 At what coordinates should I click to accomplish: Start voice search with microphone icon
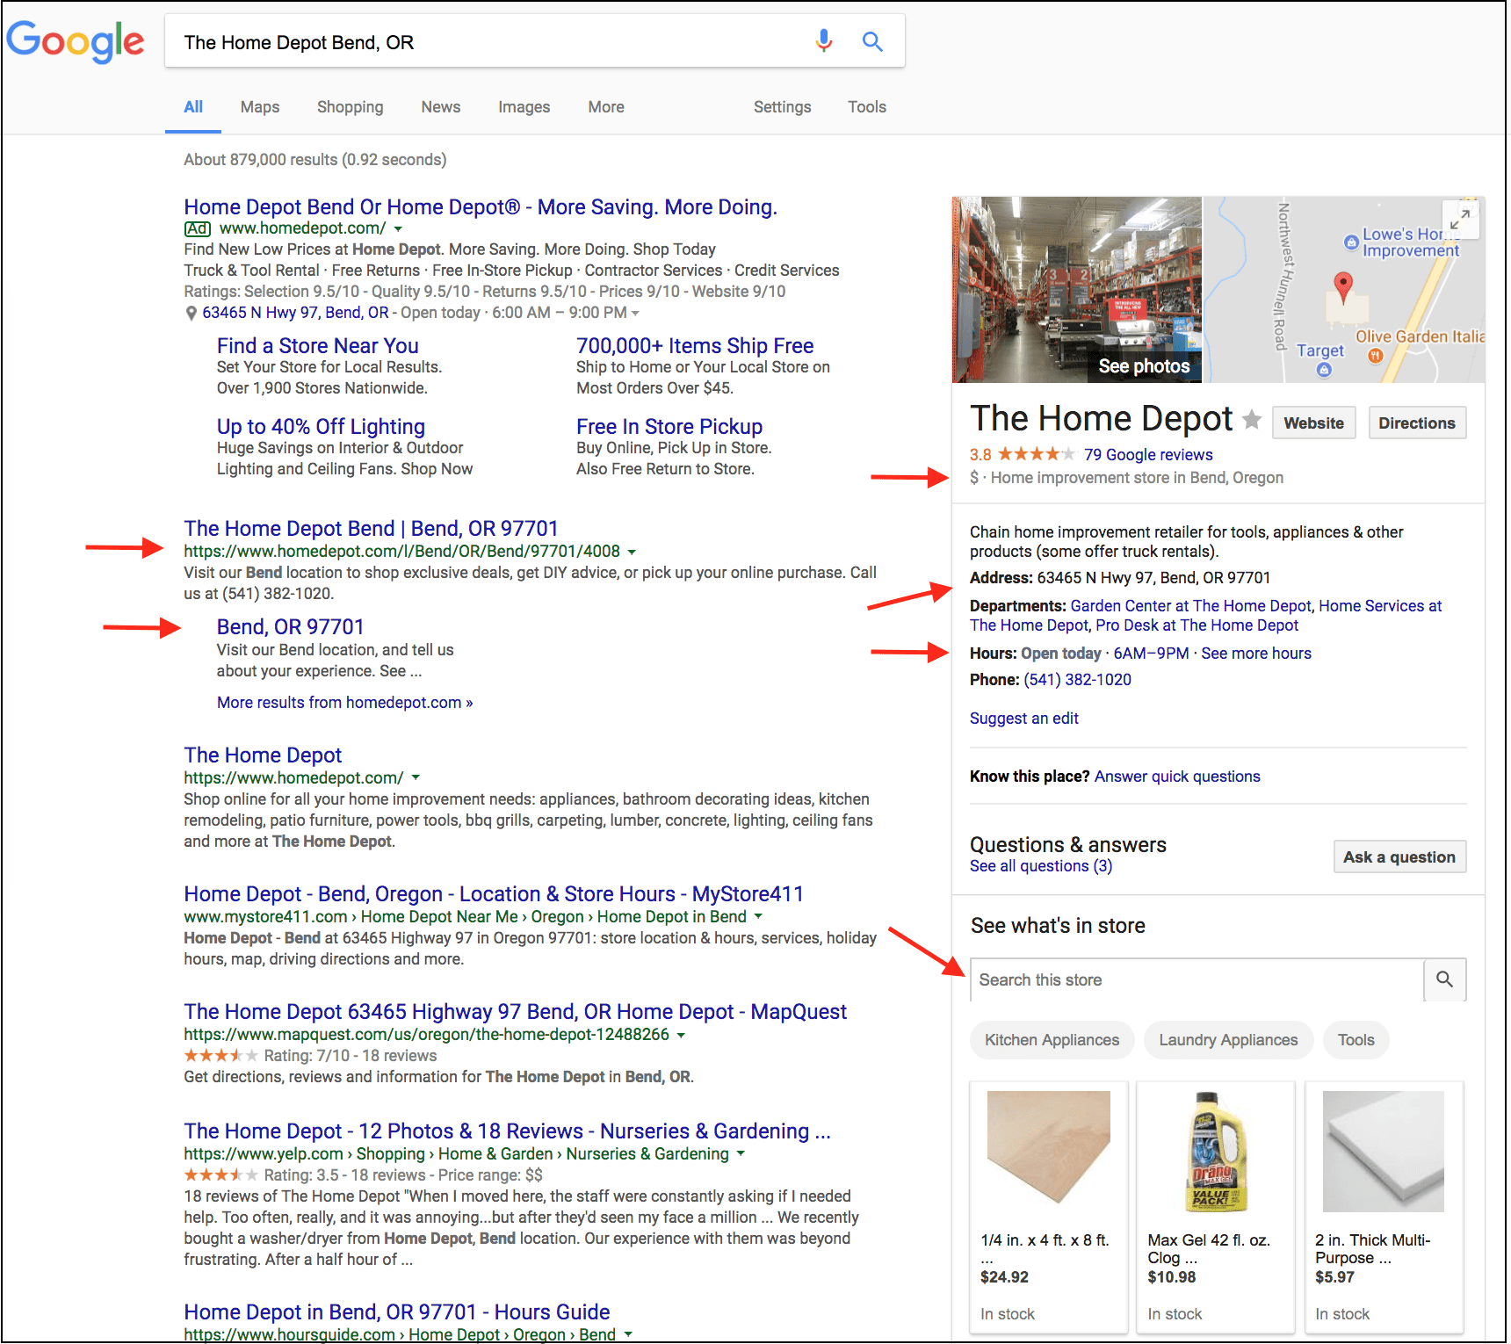823,41
